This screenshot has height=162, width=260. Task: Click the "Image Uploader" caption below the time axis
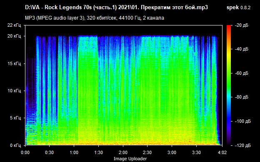(x=130, y=159)
